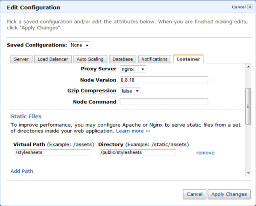256x206 pixels.
Task: Expand the Proxy Server dropdown
Action: pyautogui.click(x=133, y=69)
